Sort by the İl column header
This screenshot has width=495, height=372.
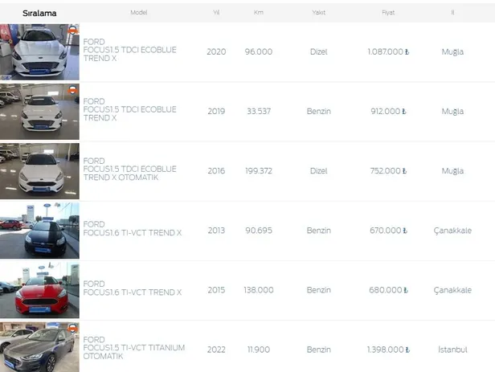click(452, 13)
